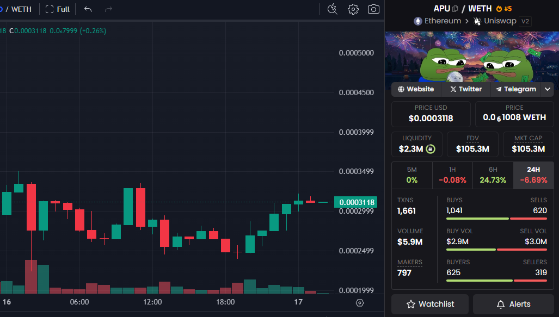Screen dimensions: 559x317
Task: Click the V2 version badge
Action: tap(525, 21)
